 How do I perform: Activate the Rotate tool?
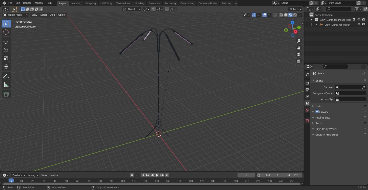click(6, 50)
